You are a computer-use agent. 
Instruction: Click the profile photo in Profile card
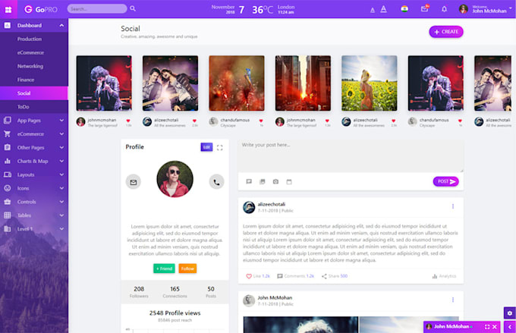click(x=175, y=179)
